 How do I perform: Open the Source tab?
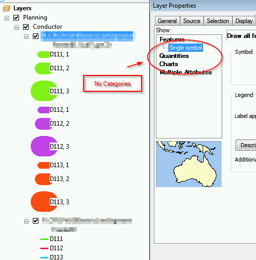[192, 21]
